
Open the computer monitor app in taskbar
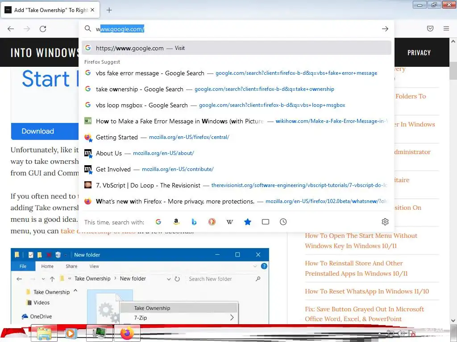click(x=100, y=333)
